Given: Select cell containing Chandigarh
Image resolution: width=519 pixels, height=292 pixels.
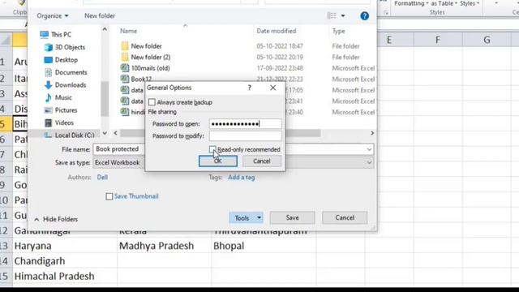Looking at the screenshot, I should [x=65, y=261].
